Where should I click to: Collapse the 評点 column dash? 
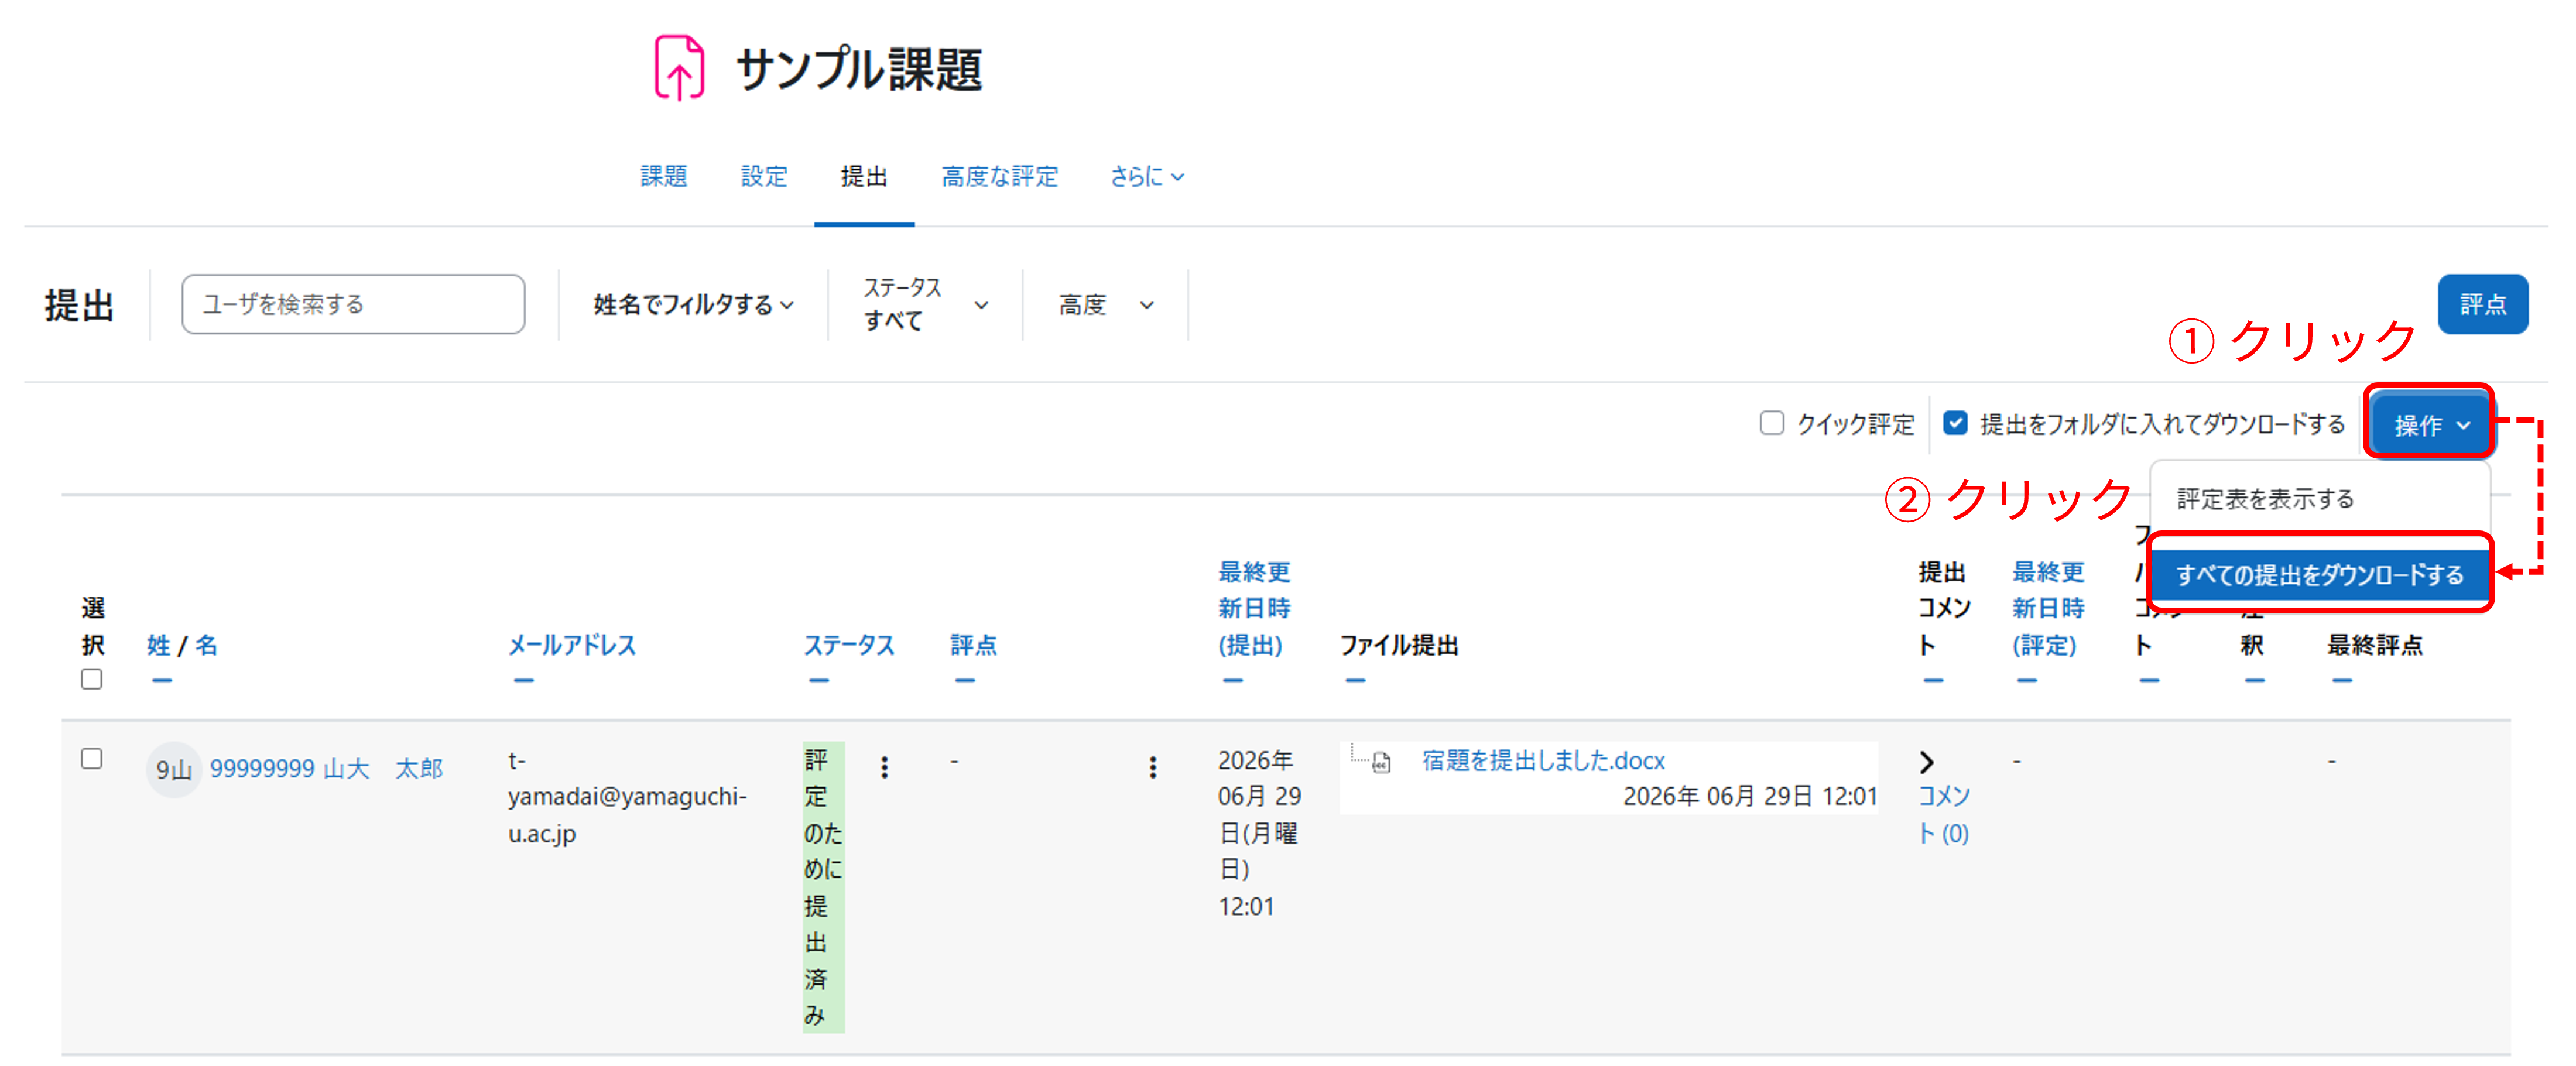964,681
